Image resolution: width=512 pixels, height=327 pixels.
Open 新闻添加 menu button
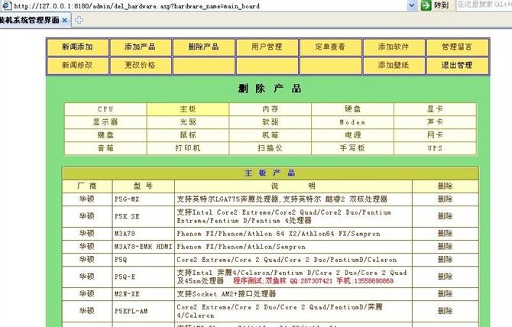click(77, 47)
